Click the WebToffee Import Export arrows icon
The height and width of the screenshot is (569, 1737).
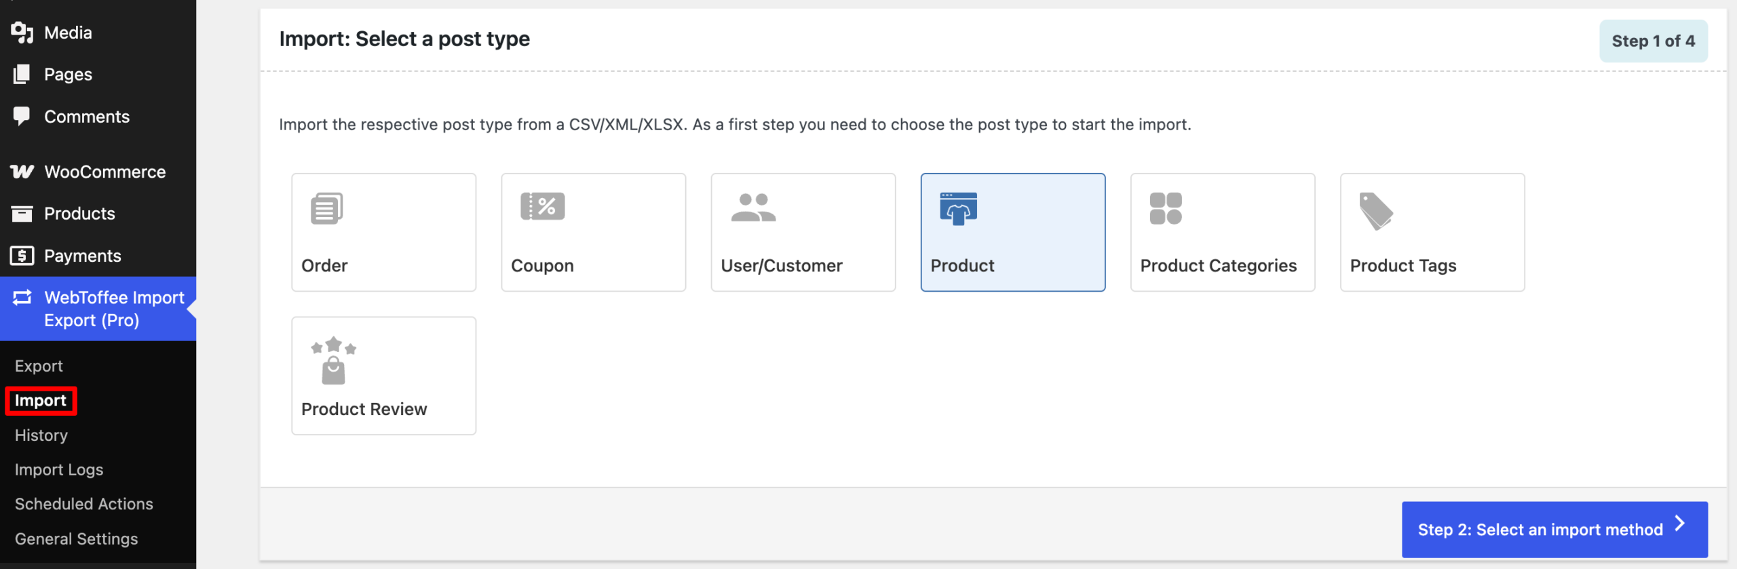click(22, 297)
